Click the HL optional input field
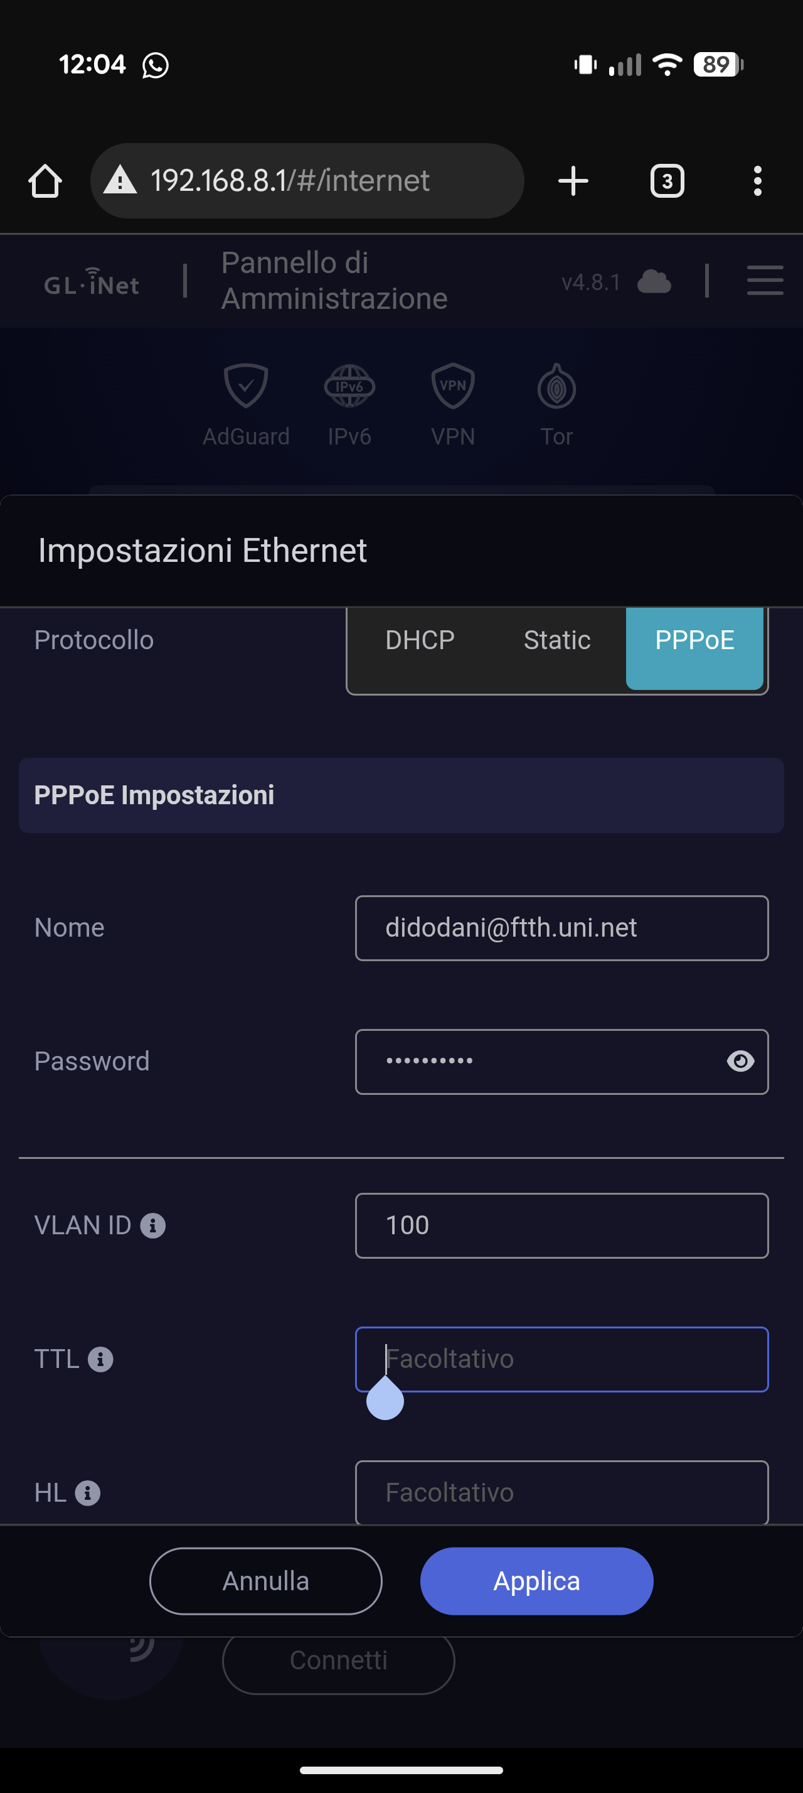 point(561,1493)
